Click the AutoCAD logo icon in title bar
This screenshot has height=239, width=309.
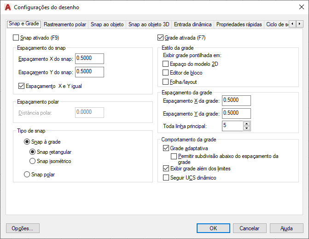(7, 7)
